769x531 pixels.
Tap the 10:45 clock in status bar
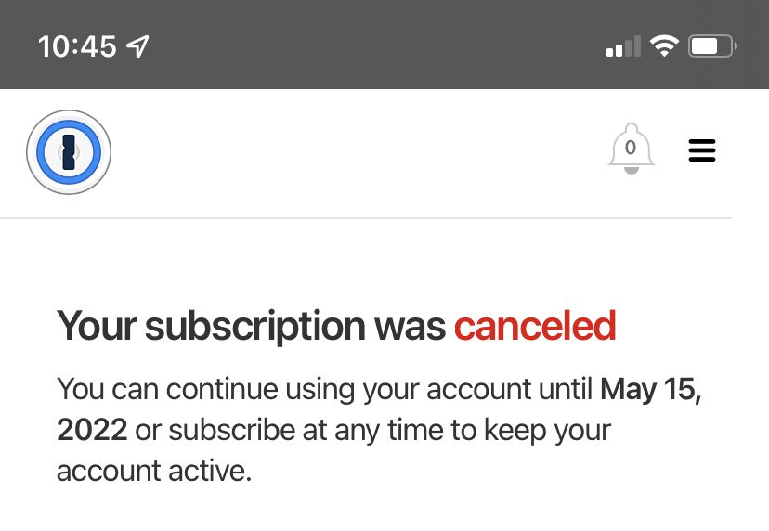click(77, 45)
